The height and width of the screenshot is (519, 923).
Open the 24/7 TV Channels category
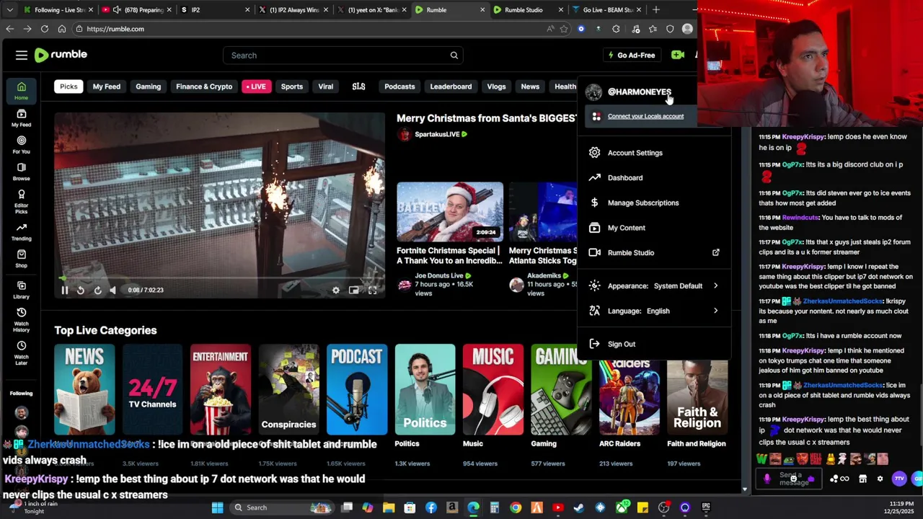pos(152,389)
